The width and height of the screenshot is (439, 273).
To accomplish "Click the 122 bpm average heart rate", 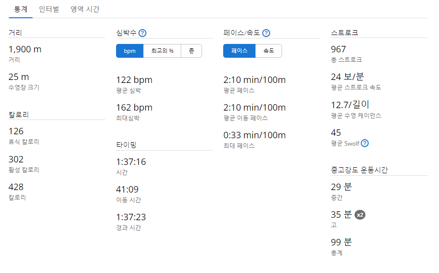I will pos(134,80).
